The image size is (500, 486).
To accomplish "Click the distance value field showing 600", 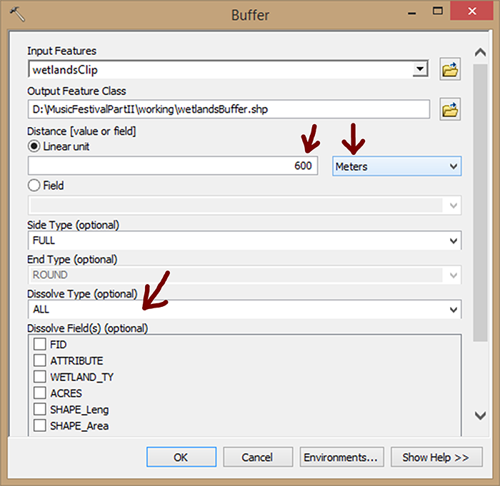I will pos(173,166).
